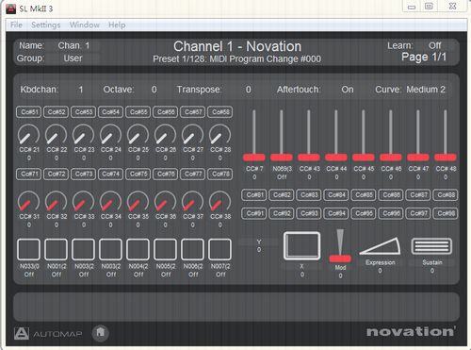Viewport: 471px width, 350px height.
Task: Change the Octave value 0
Action: pyautogui.click(x=154, y=90)
